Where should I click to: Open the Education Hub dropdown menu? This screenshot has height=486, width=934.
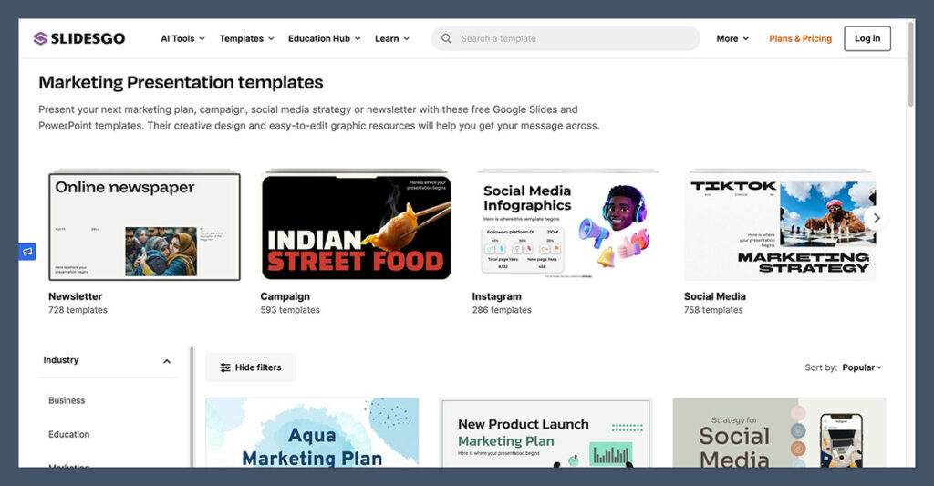pos(325,38)
